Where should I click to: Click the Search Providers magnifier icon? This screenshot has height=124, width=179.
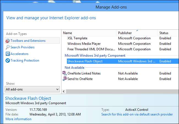click(8, 47)
